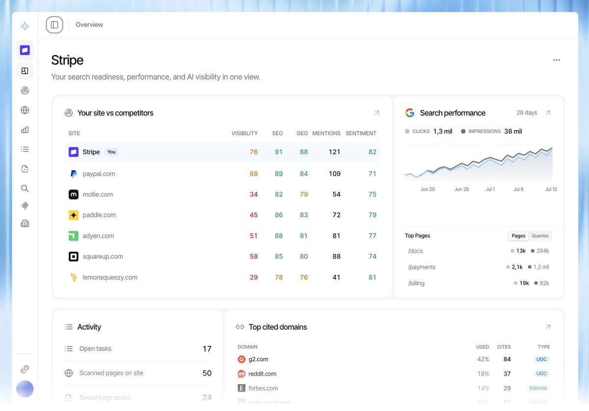Expand Search performance card arrow

click(x=548, y=113)
